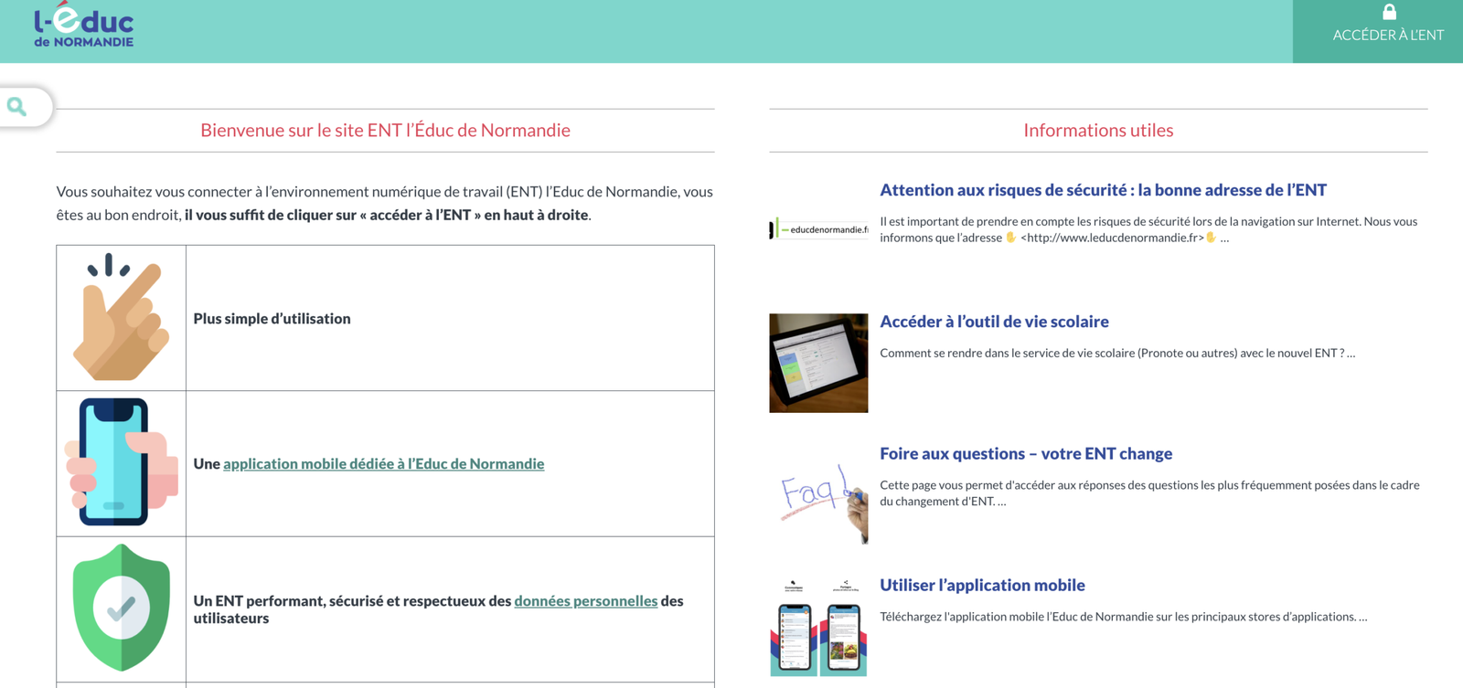This screenshot has height=688, width=1463.
Task: Click the l-éduc de Normandie logo
Action: [83, 27]
